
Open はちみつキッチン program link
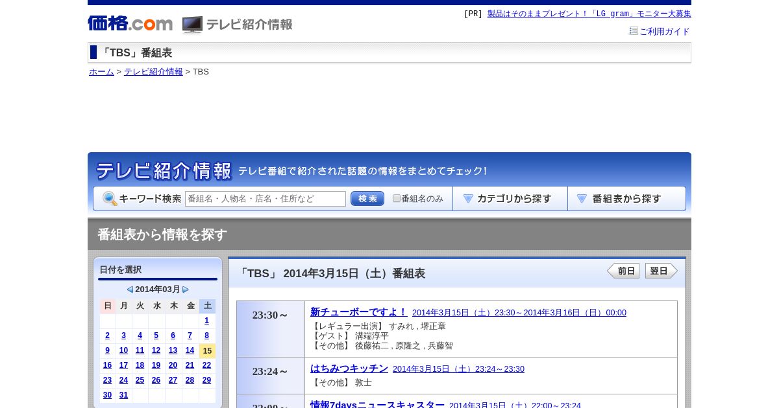[x=349, y=368]
